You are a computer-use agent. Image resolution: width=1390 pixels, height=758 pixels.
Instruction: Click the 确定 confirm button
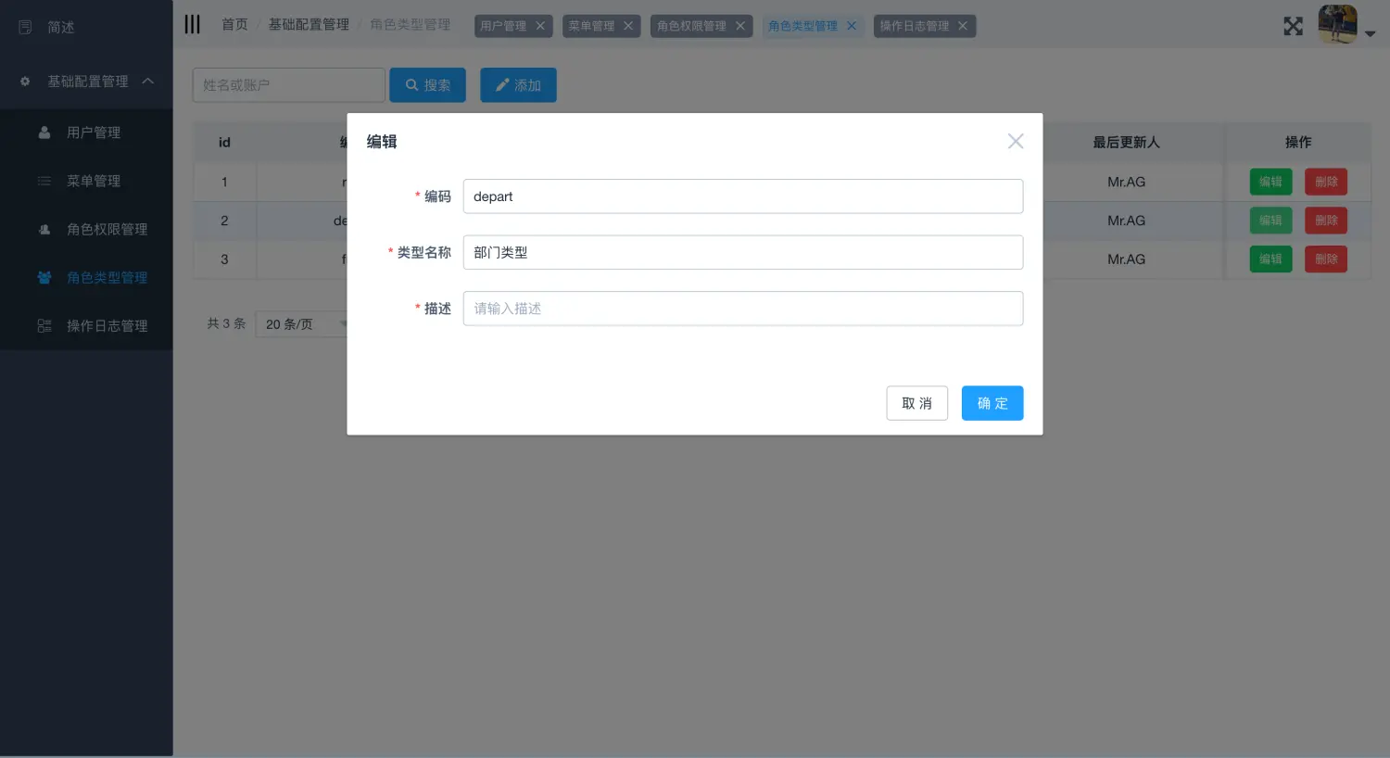992,403
